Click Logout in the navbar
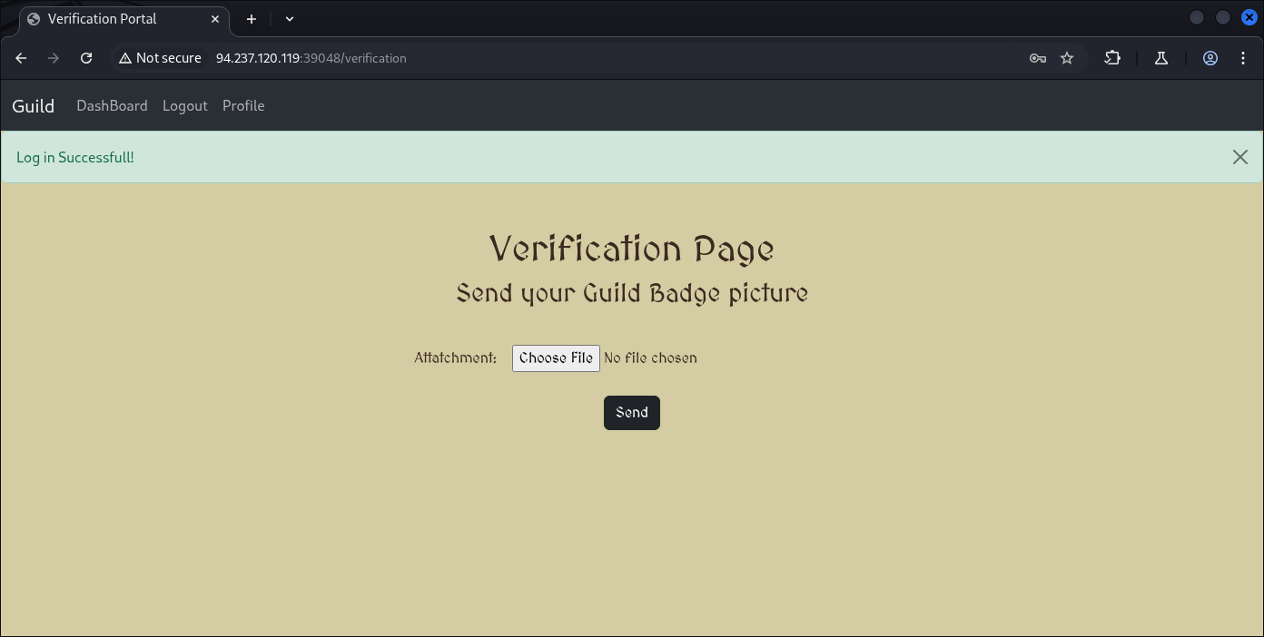Image resolution: width=1264 pixels, height=637 pixels. [x=185, y=106]
